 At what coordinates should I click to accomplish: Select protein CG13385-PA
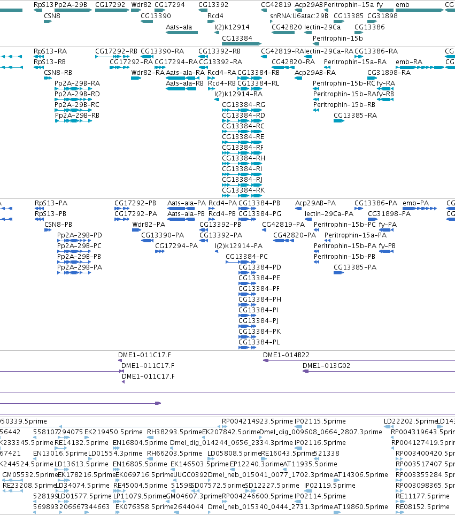point(355,267)
